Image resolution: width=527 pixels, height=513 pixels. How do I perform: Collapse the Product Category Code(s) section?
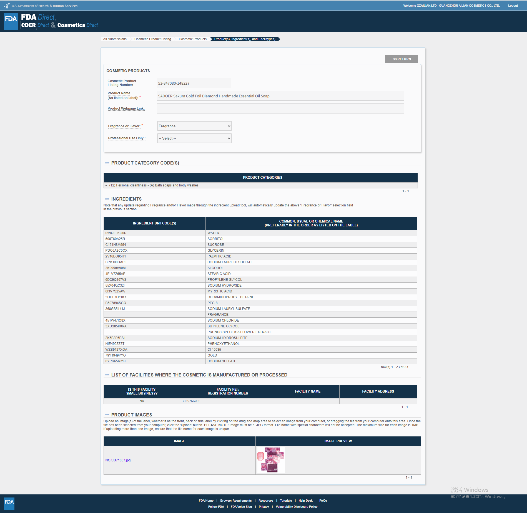click(107, 163)
